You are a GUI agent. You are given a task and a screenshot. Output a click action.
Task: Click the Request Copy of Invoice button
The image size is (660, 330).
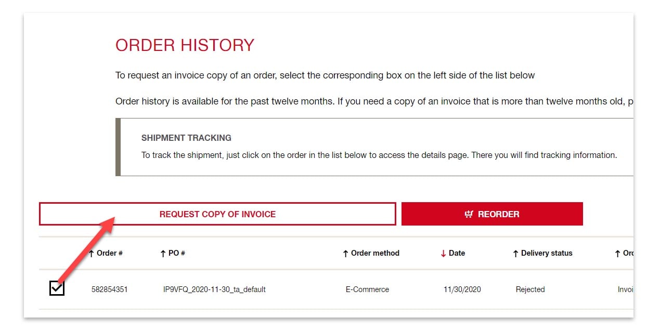click(217, 214)
